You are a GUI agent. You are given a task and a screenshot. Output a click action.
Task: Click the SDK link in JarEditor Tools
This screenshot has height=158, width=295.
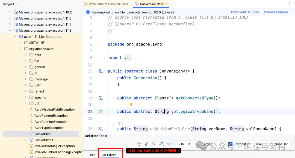[x=170, y=144]
